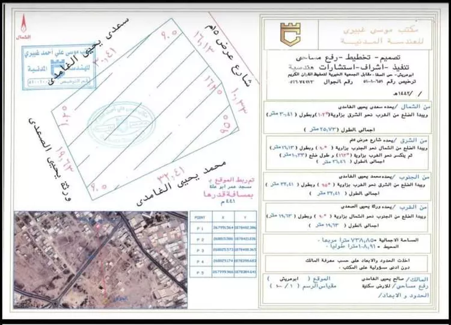Image resolution: width=451 pixels, height=325 pixels.
Task: Click the pink dimension '١٦,١٣' on the east edge
Action: pyautogui.click(x=205, y=43)
